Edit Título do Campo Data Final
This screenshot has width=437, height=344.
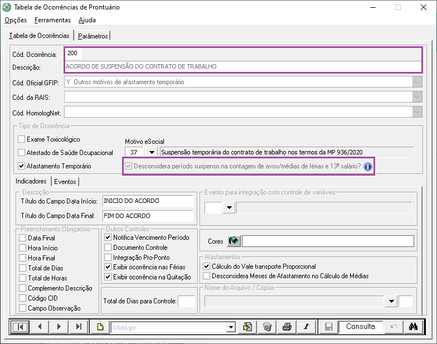coord(148,216)
